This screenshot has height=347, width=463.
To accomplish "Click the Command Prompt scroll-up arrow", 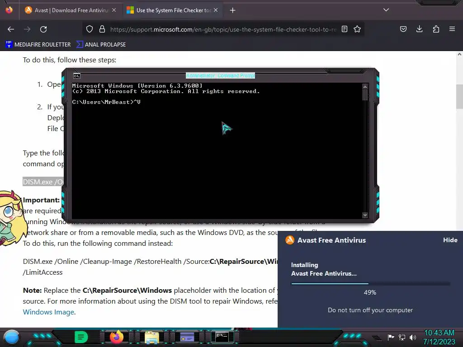I will click(365, 87).
